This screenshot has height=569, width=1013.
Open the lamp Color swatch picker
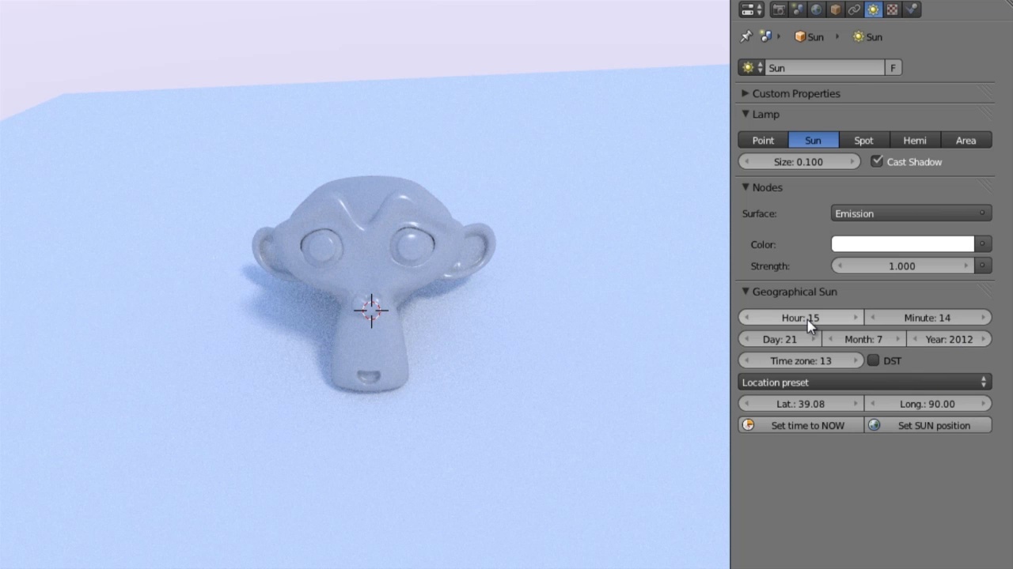click(x=902, y=244)
